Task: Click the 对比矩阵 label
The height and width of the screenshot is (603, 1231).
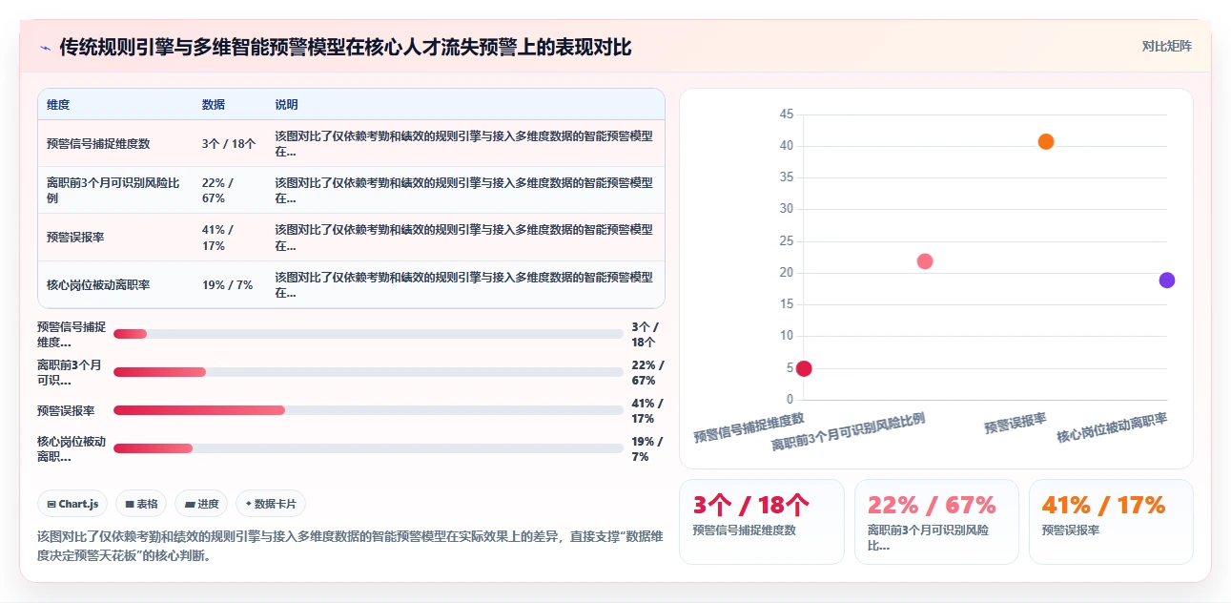Action: pos(1167,46)
